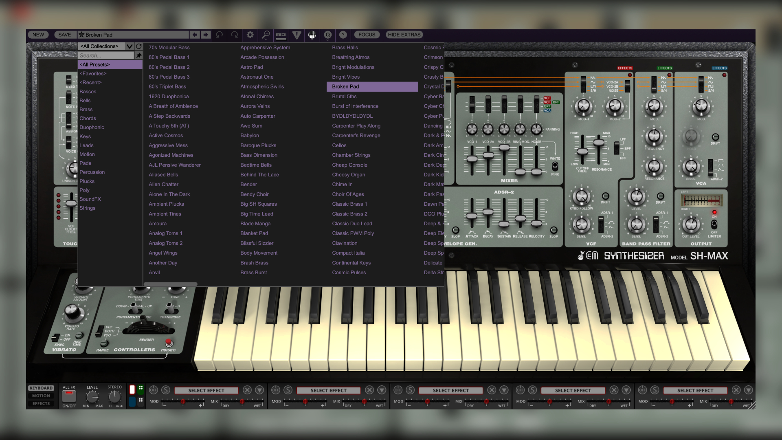Click the piano keyboard icon in toolbar
The height and width of the screenshot is (440, 782).
click(312, 35)
